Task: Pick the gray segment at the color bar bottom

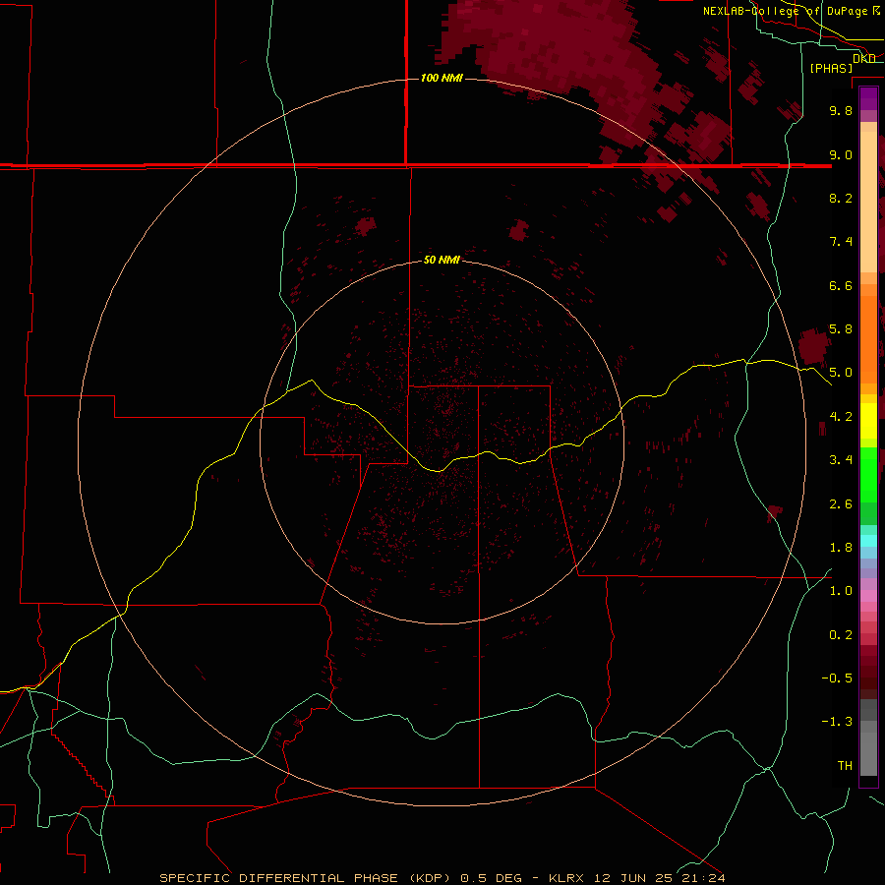Action: coord(868,753)
